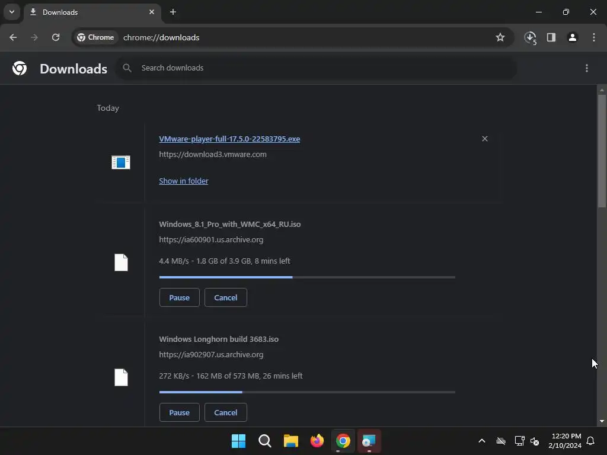Show the VMware installer in folder

click(184, 181)
